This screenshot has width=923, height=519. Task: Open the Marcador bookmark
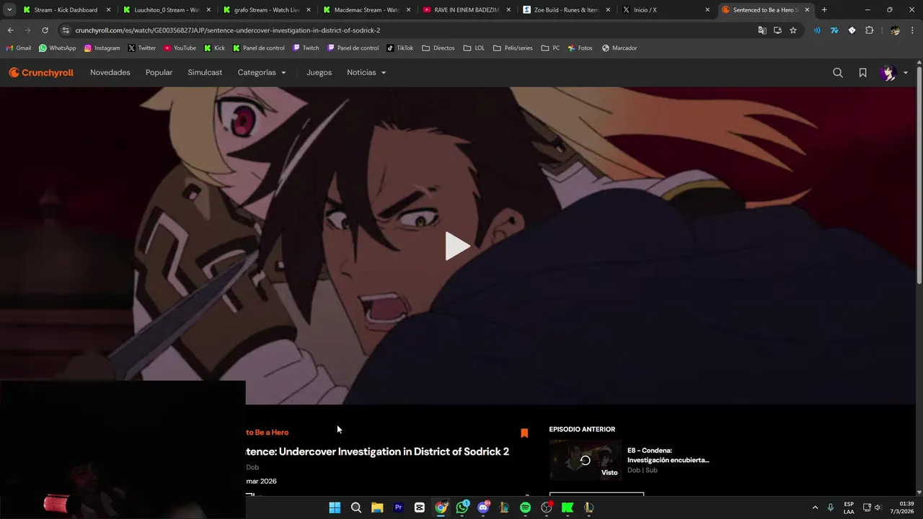coord(619,48)
